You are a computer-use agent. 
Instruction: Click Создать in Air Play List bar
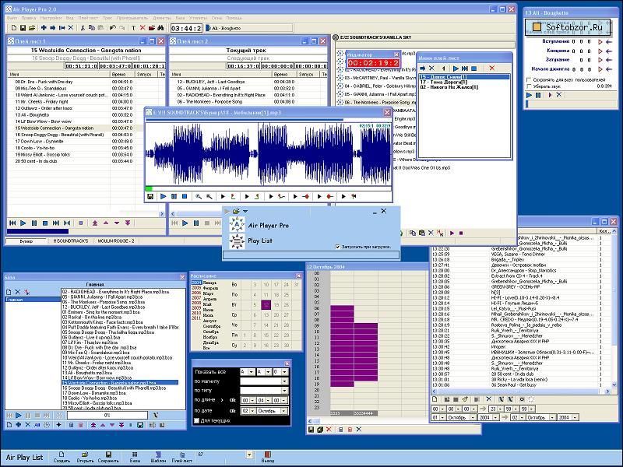click(62, 457)
